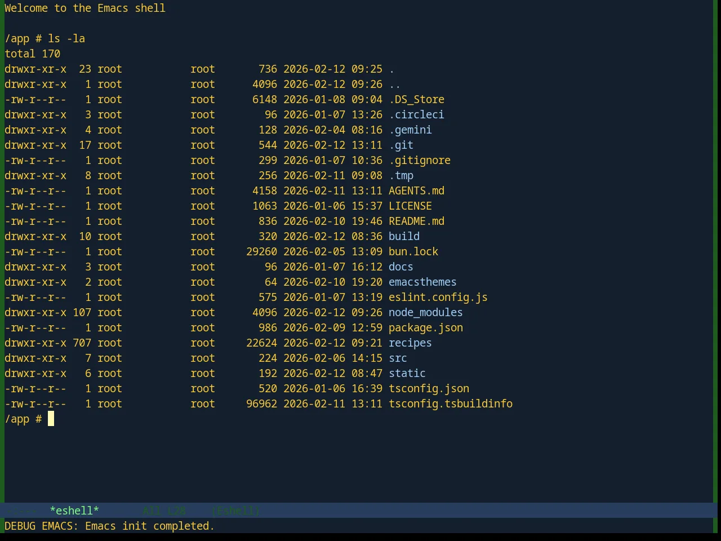Click the src directory name
The image size is (721, 541).
click(398, 358)
